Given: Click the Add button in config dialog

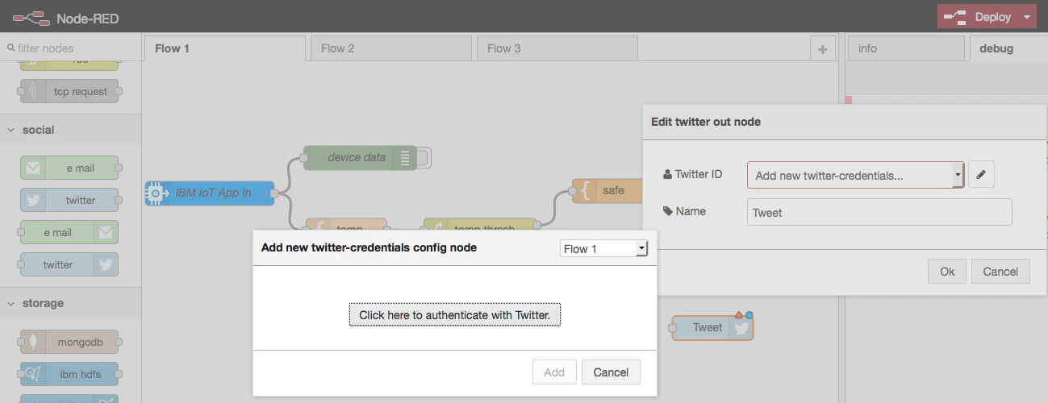Looking at the screenshot, I should click(554, 372).
